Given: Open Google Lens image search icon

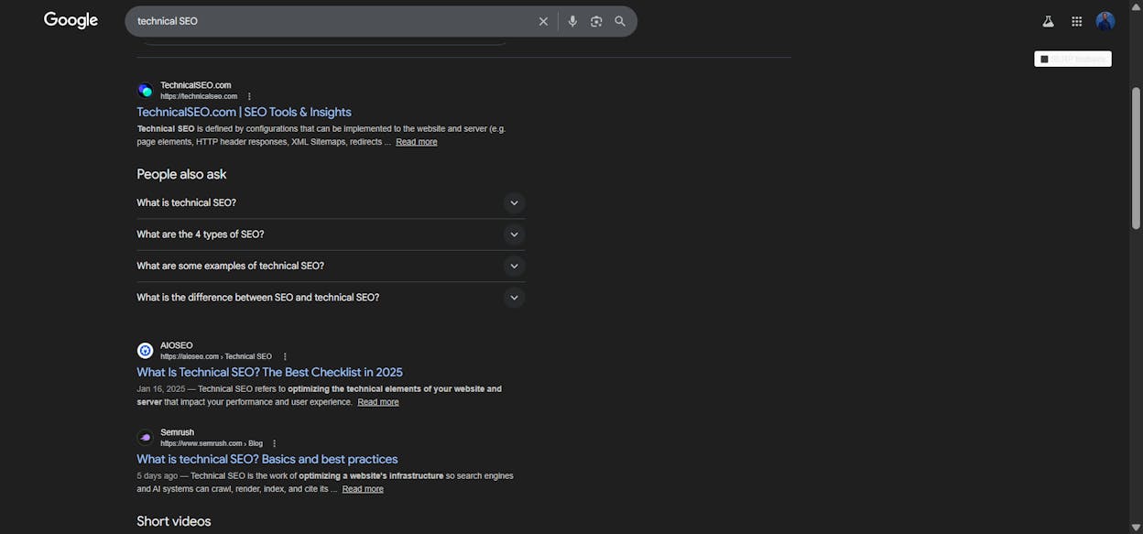Looking at the screenshot, I should tap(596, 21).
